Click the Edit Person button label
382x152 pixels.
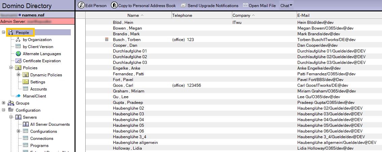(96, 6)
